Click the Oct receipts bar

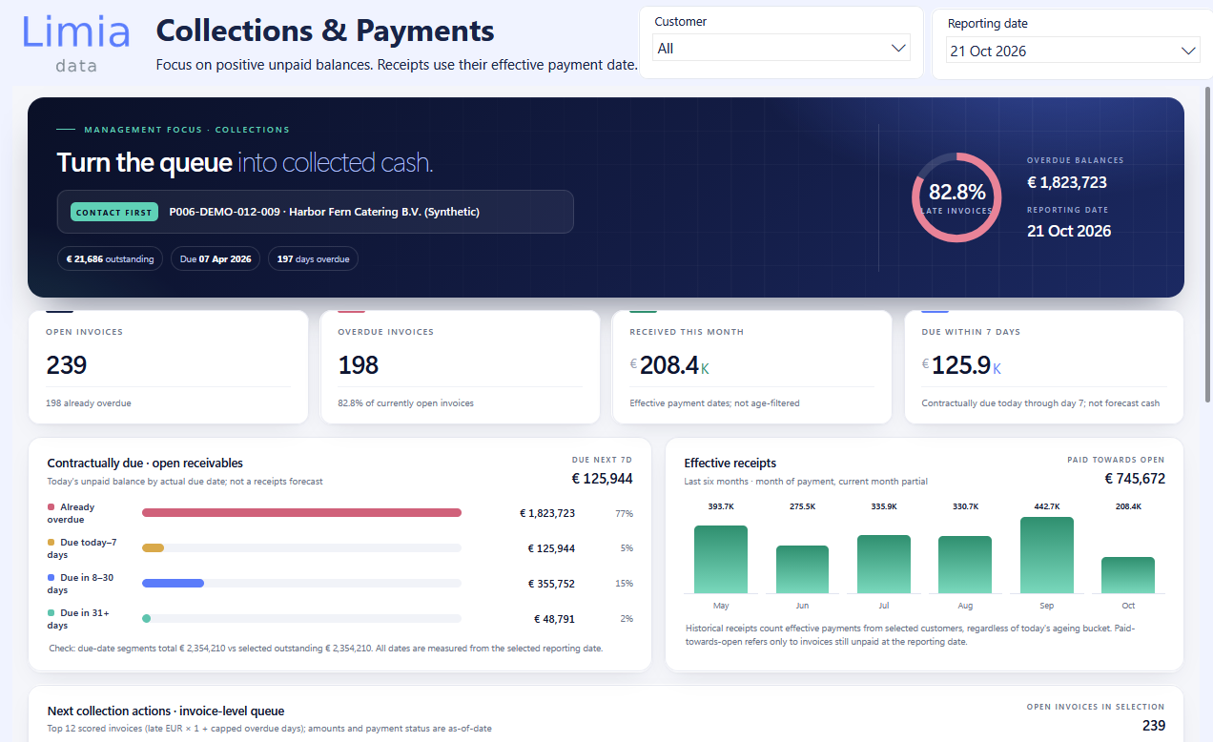point(1128,575)
